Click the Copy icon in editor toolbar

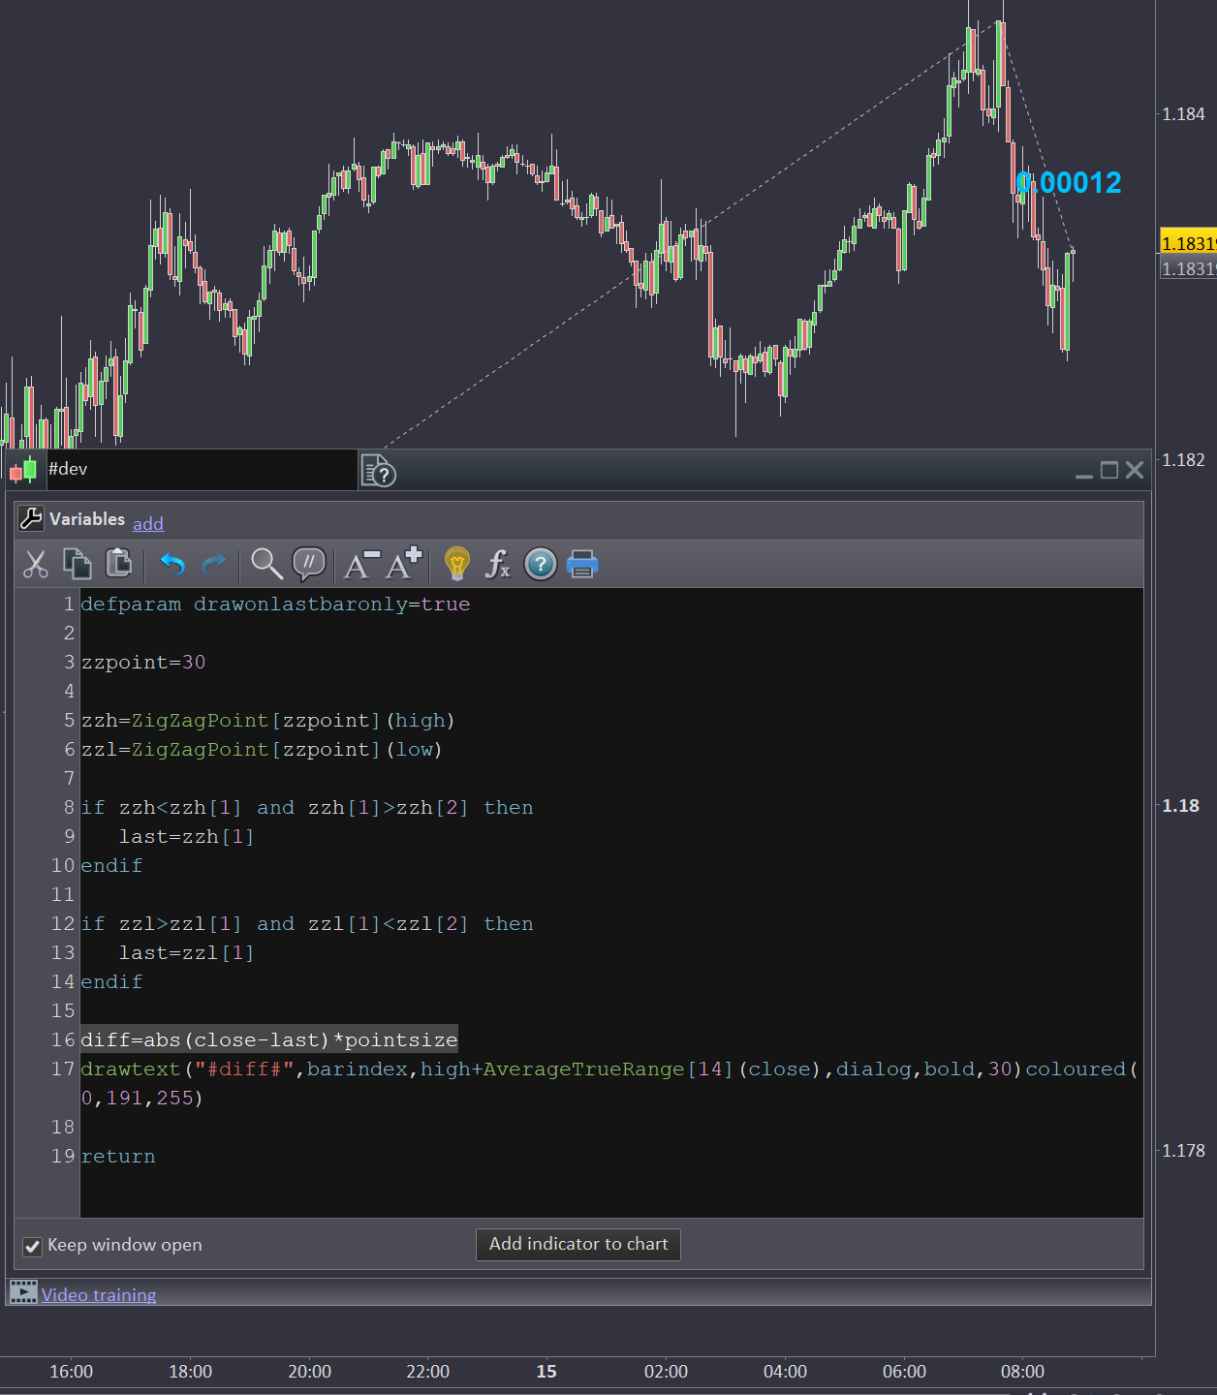coord(77,564)
